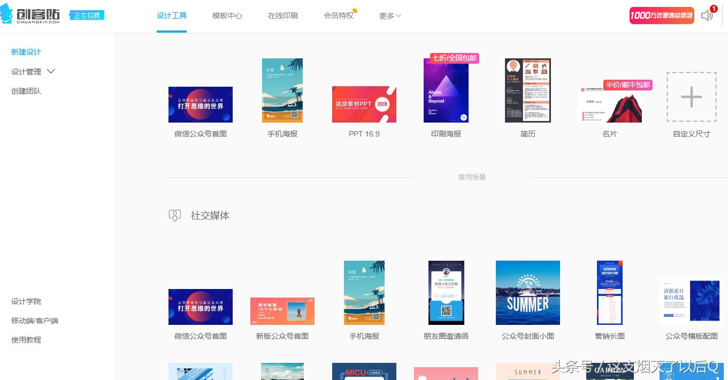Switch to the 模板中心 tab
This screenshot has width=728, height=380.
[x=227, y=16]
